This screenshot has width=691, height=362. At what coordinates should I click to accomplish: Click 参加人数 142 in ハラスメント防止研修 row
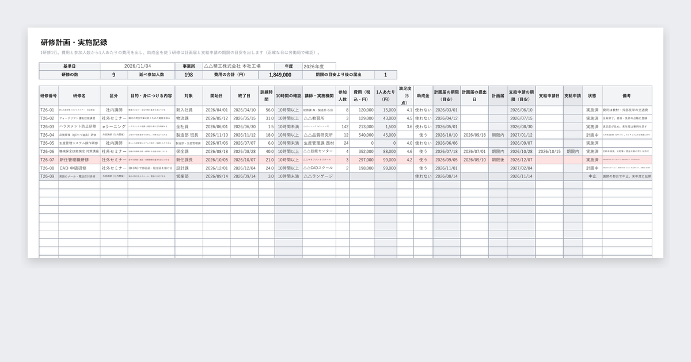(343, 126)
